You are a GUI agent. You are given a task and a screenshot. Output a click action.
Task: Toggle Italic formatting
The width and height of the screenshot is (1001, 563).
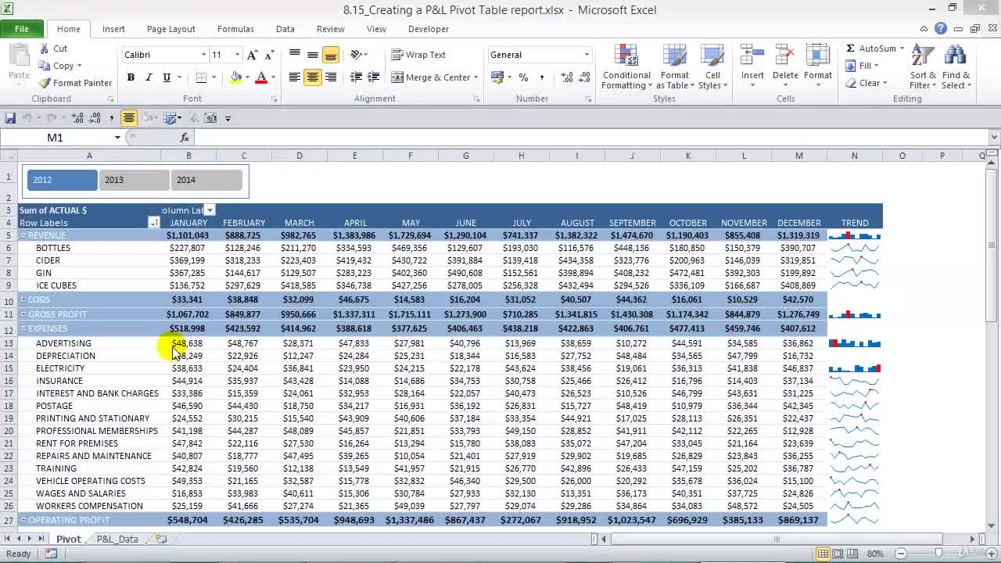[149, 77]
